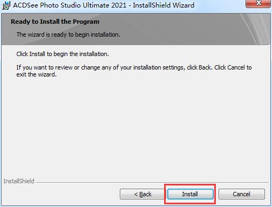Click the decorative swoosh graphic in banner

255,29
